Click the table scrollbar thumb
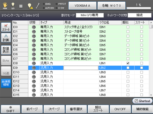Screen dimensions: 153x114 (151, 27)
